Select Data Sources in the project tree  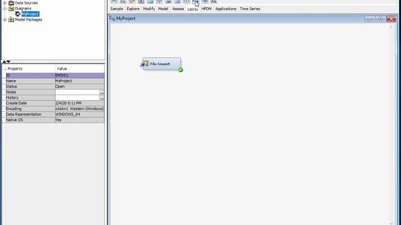[26, 2]
